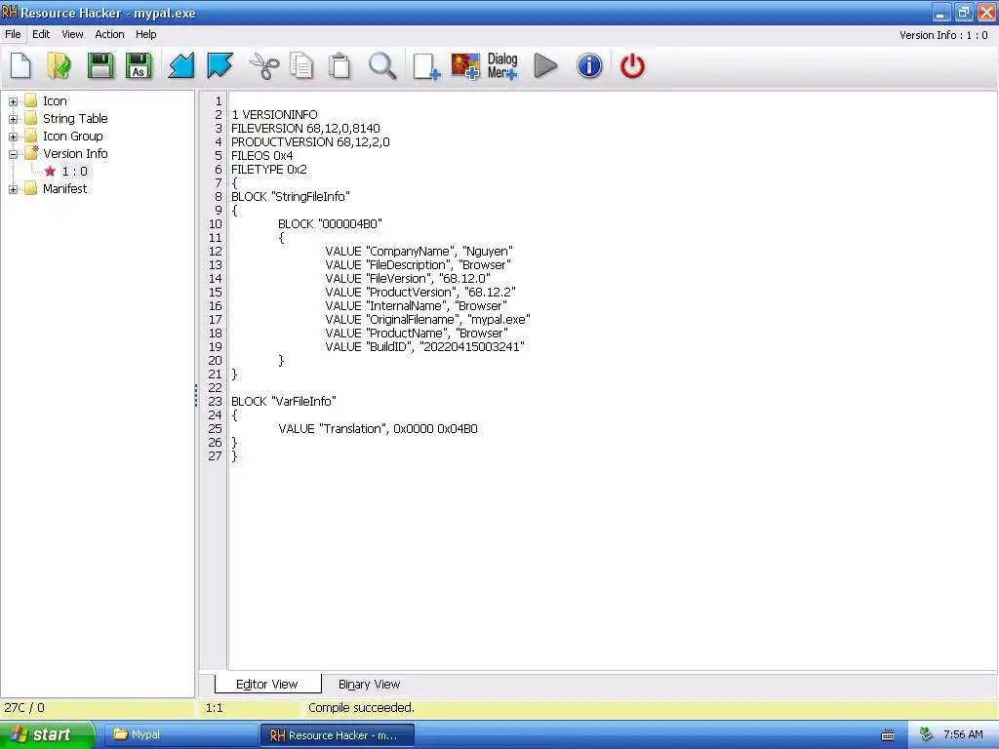Click the Save As disk icon
The height and width of the screenshot is (749, 999).
tap(139, 65)
